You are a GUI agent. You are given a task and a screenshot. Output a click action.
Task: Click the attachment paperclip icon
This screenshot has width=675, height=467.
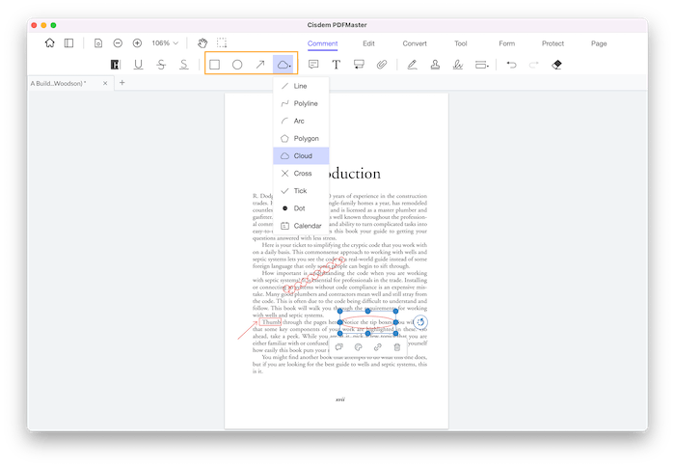pyautogui.click(x=382, y=65)
